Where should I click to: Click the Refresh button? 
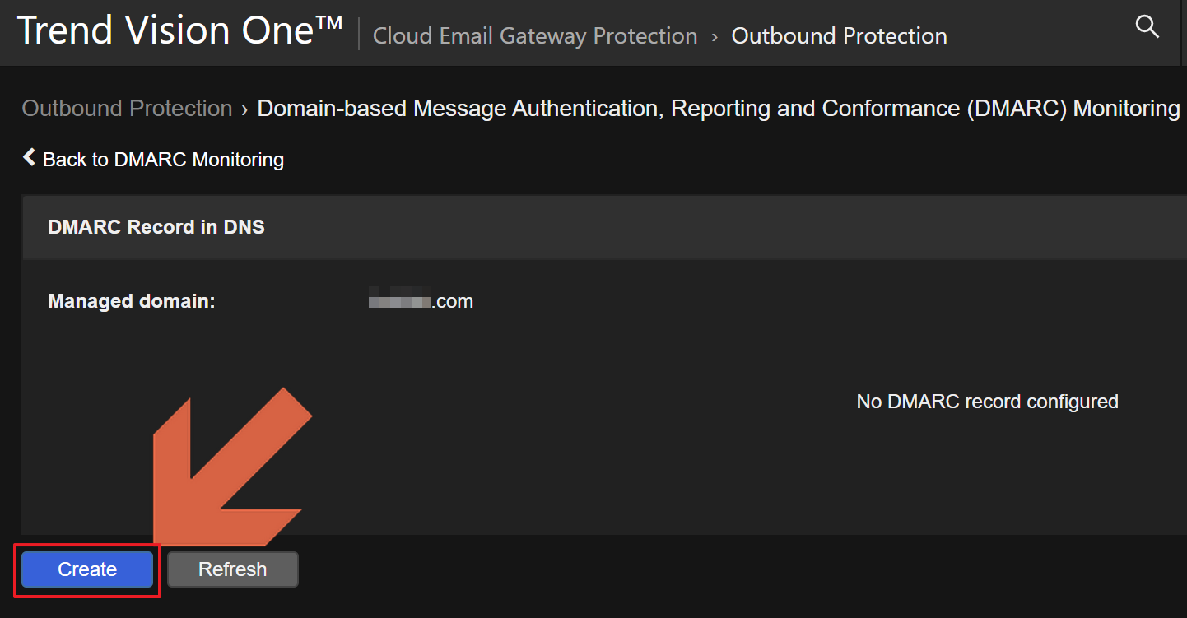tap(233, 569)
